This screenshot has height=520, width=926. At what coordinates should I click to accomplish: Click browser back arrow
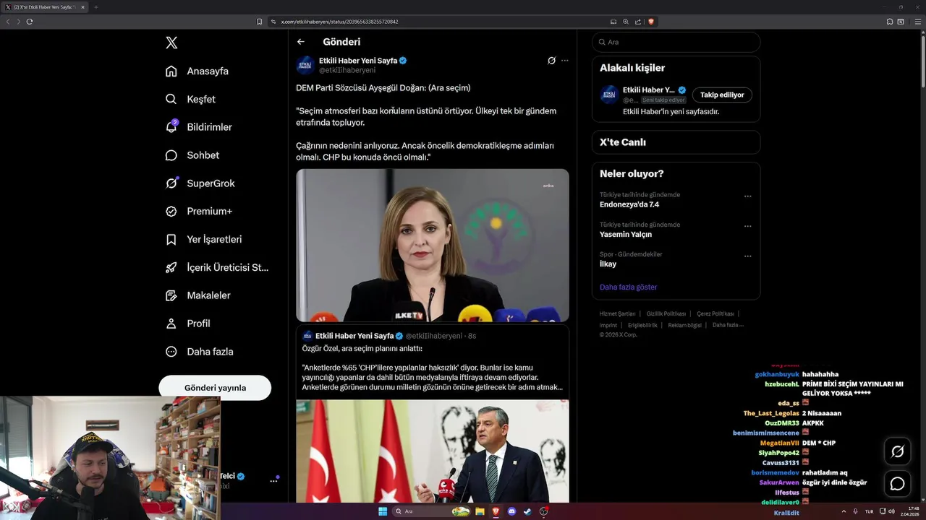coord(8,22)
